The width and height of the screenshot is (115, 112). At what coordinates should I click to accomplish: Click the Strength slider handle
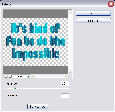pyautogui.click(x=7, y=100)
